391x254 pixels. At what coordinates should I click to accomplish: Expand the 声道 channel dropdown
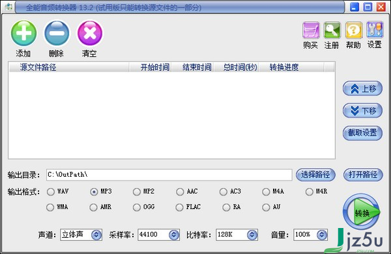pos(96,235)
